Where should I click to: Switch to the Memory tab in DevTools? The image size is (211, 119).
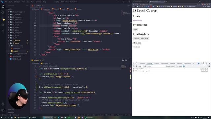click(x=179, y=63)
